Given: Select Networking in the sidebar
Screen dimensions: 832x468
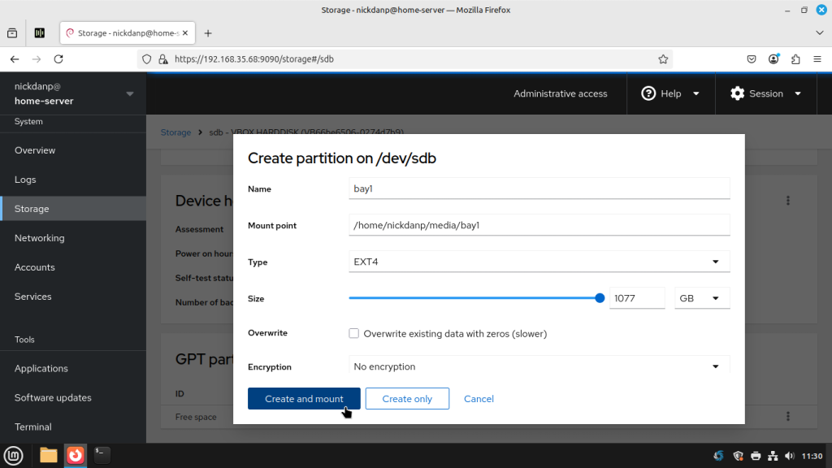Looking at the screenshot, I should (39, 238).
